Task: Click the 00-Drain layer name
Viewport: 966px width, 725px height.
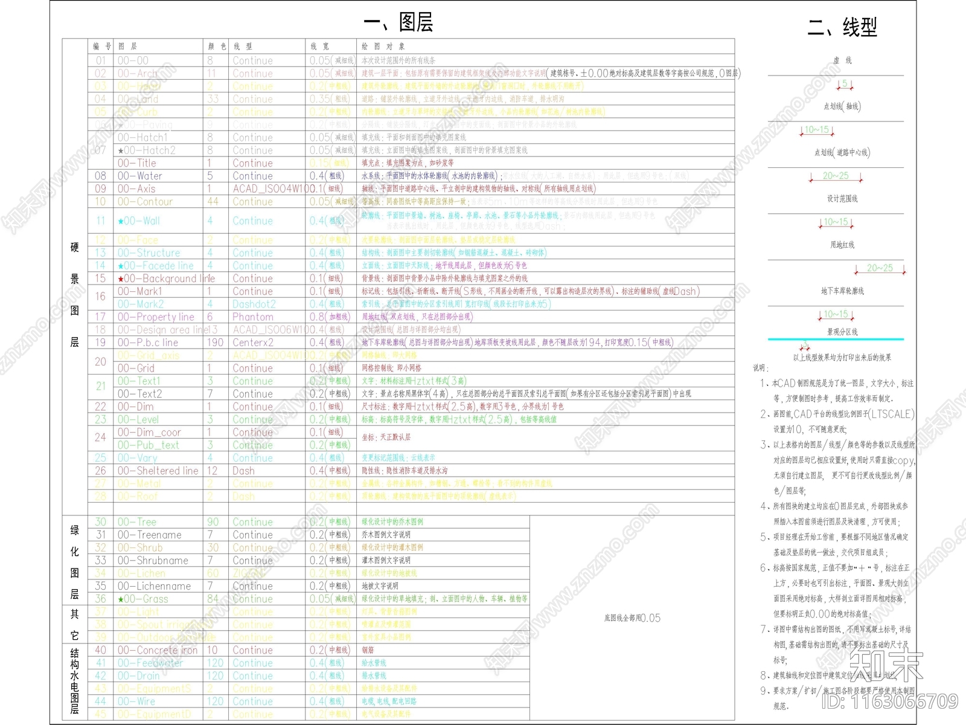Action: [x=138, y=675]
